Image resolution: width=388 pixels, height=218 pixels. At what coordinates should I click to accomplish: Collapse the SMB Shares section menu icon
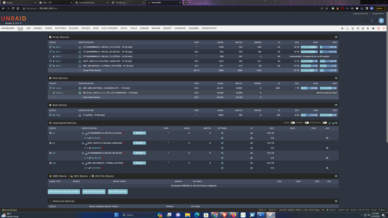336,176
